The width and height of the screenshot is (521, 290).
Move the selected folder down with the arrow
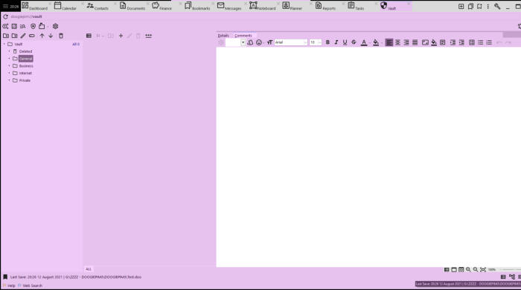click(51, 36)
